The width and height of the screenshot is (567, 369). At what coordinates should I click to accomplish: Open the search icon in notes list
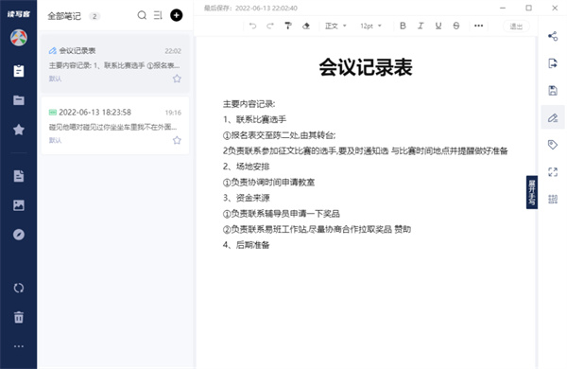[x=142, y=15]
